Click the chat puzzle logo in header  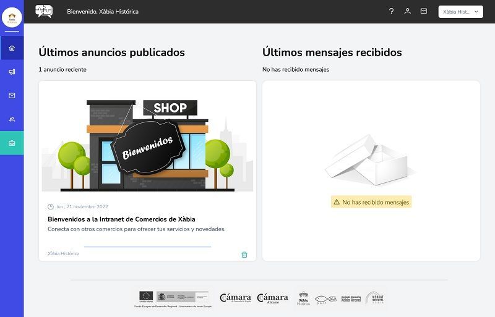[44, 11]
